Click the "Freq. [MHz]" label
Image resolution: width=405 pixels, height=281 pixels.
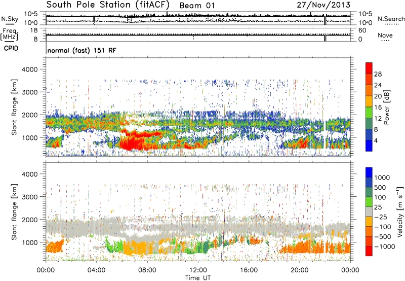pos(9,34)
